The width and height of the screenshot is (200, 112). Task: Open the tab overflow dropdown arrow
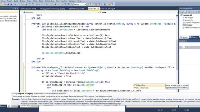[x=177, y=9]
